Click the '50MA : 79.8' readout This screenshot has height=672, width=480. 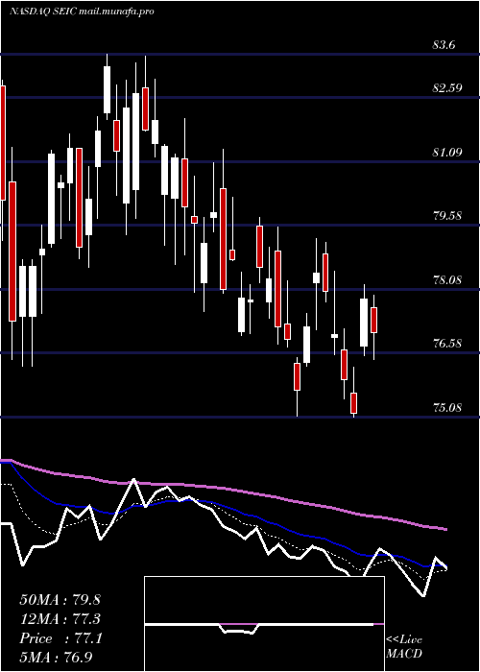click(x=60, y=600)
